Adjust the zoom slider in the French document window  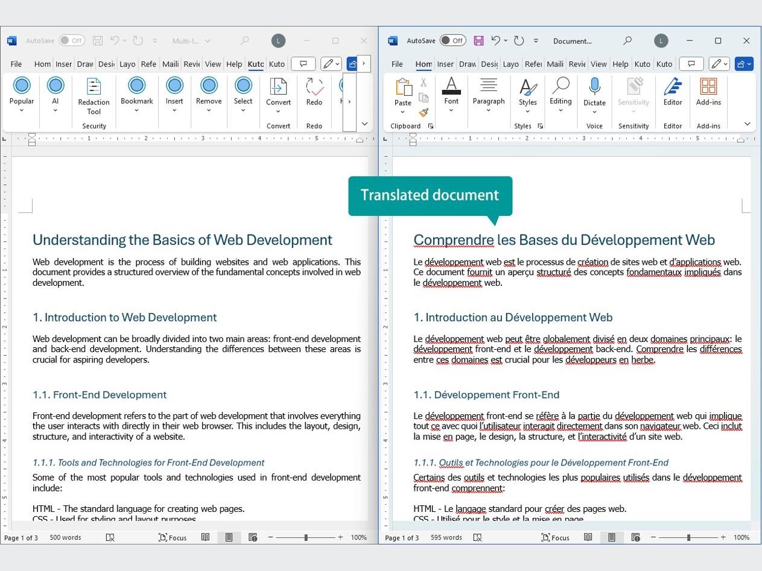688,537
